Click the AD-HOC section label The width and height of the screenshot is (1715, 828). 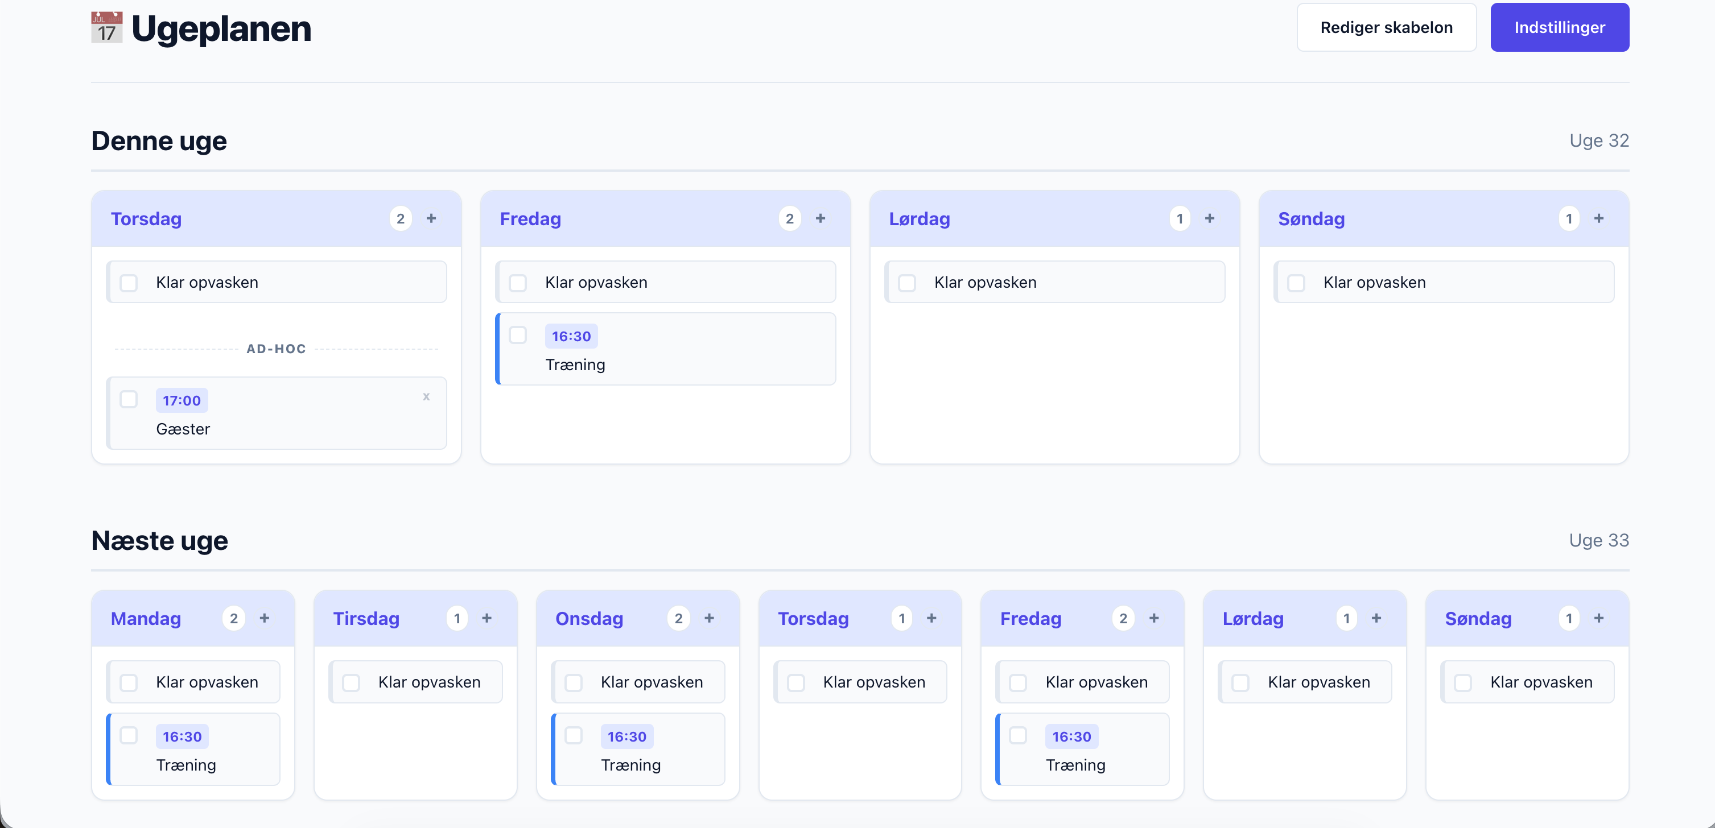click(x=275, y=349)
